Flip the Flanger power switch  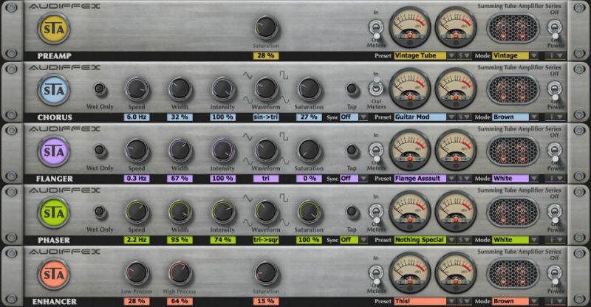point(555,153)
